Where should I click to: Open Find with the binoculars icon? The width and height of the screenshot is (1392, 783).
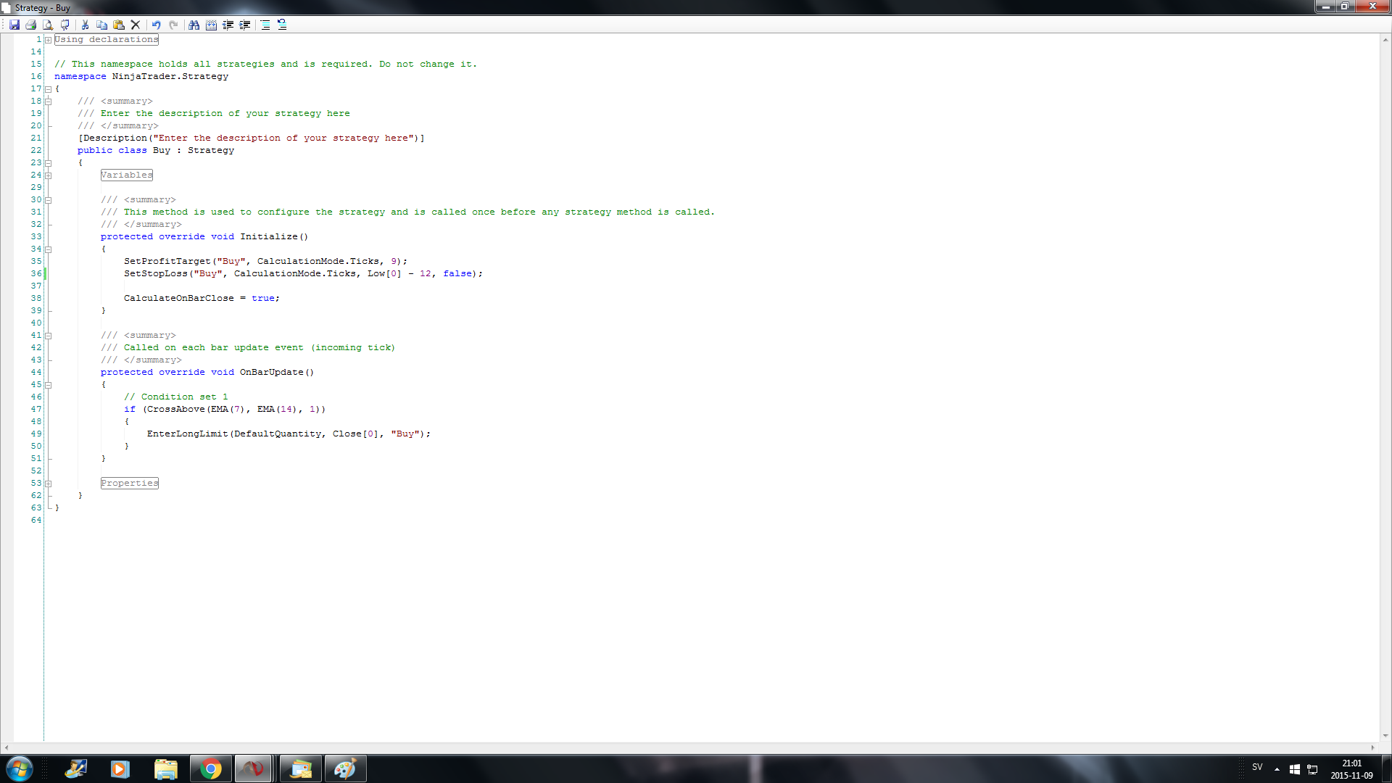[194, 25]
